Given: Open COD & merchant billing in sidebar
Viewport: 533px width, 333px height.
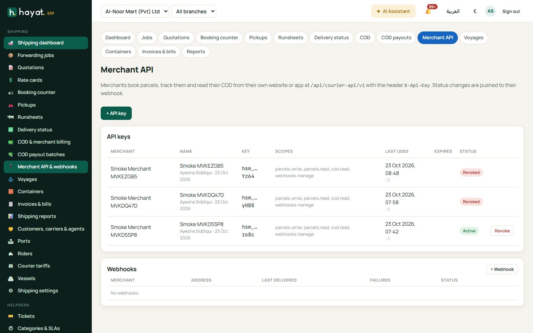Looking at the screenshot, I should pyautogui.click(x=46, y=142).
